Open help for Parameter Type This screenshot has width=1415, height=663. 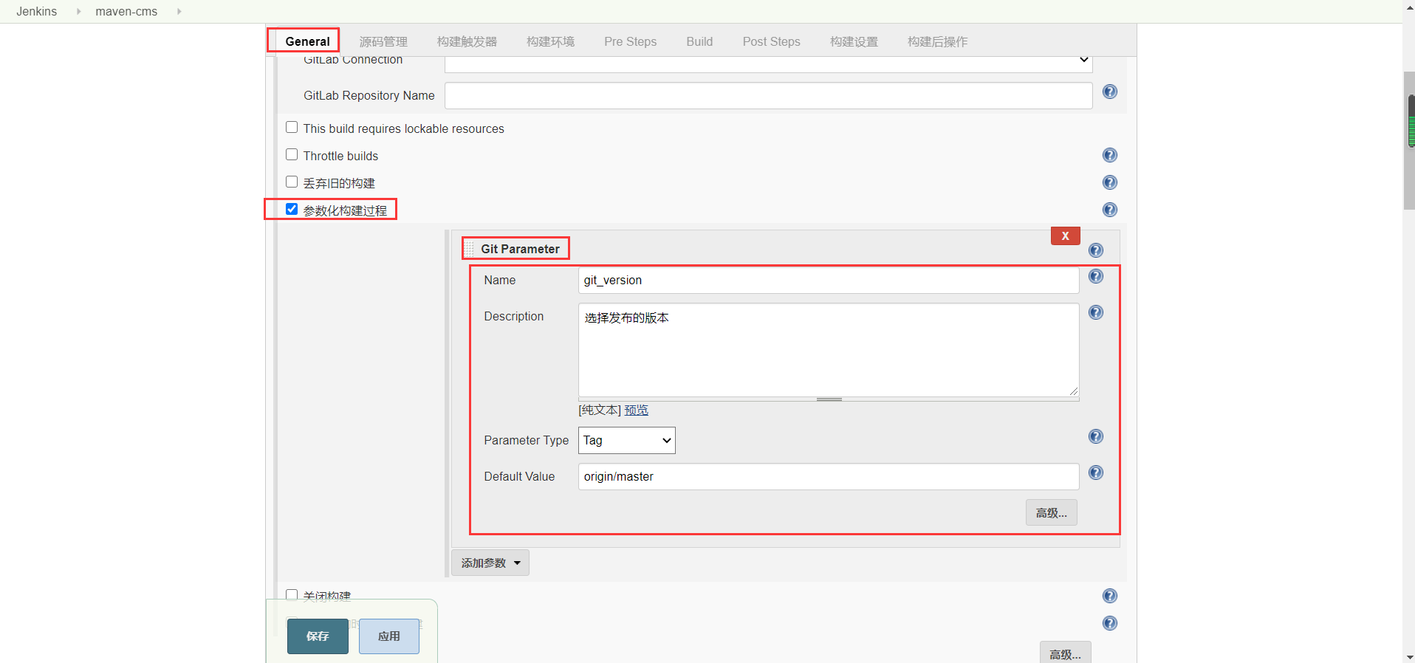(1096, 436)
